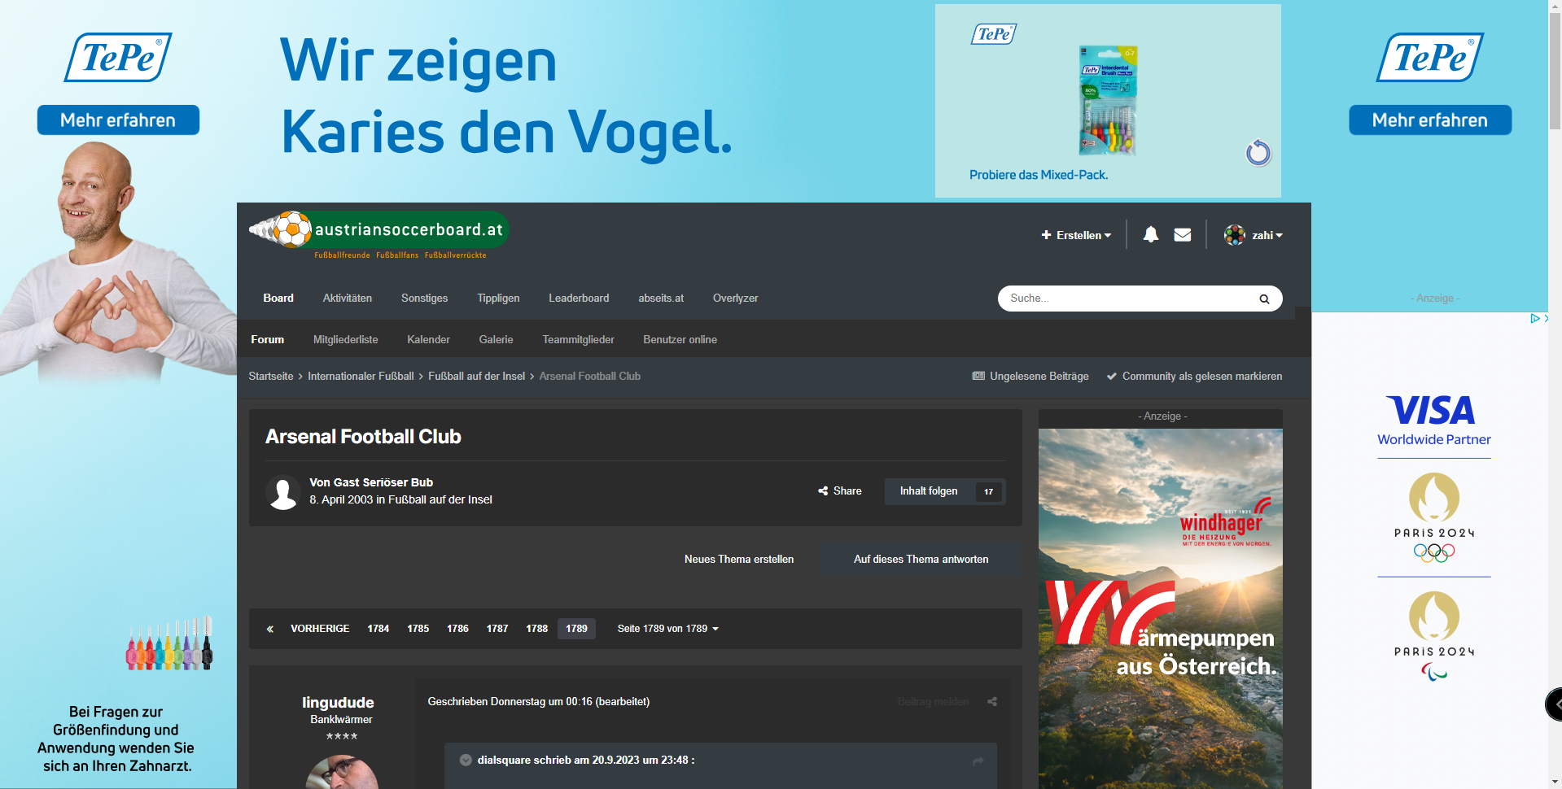Open the Benutzer online sub-tab
The image size is (1562, 789).
point(680,340)
